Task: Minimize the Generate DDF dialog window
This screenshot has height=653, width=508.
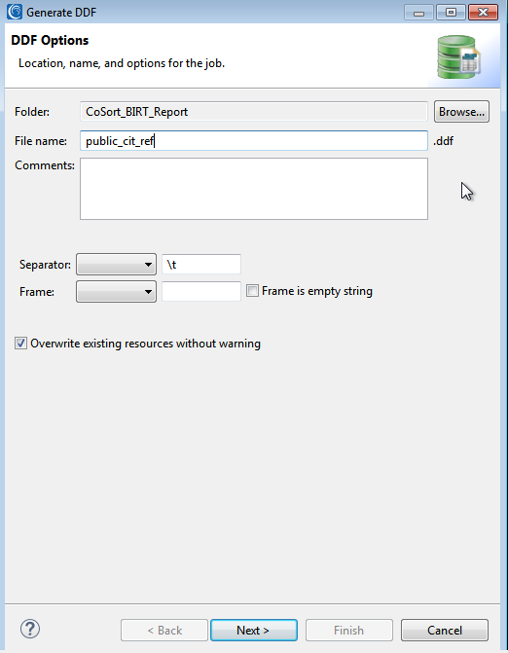Action: coord(418,13)
